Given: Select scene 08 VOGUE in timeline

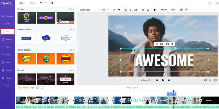Looking at the screenshot, I should [79, 100].
